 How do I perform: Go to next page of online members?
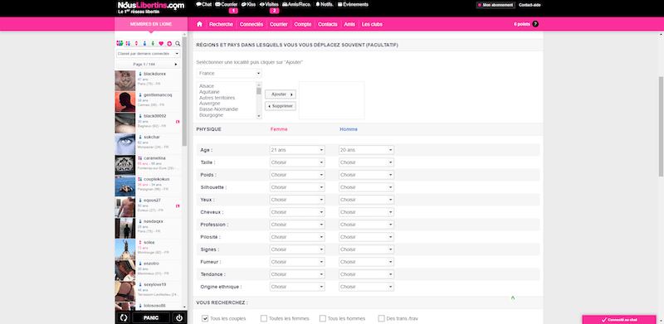(176, 65)
